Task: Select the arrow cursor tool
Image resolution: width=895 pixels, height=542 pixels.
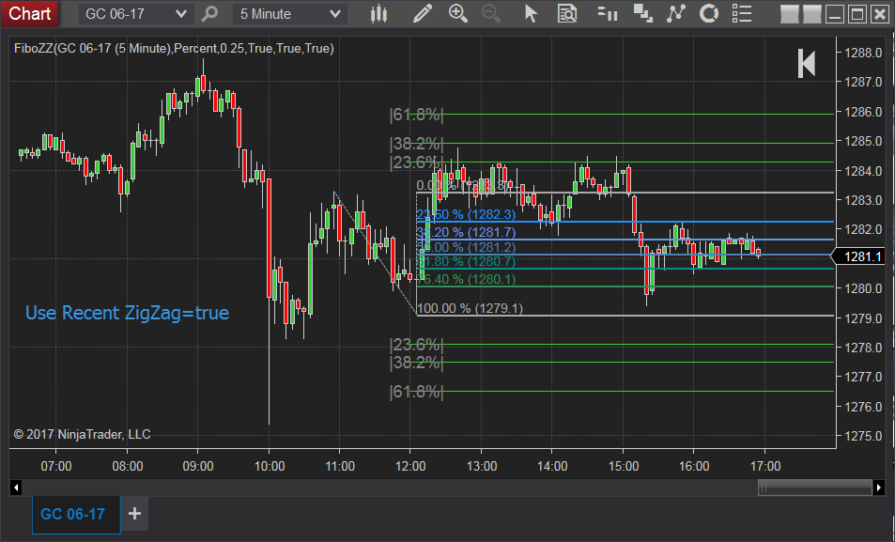Action: (x=531, y=14)
